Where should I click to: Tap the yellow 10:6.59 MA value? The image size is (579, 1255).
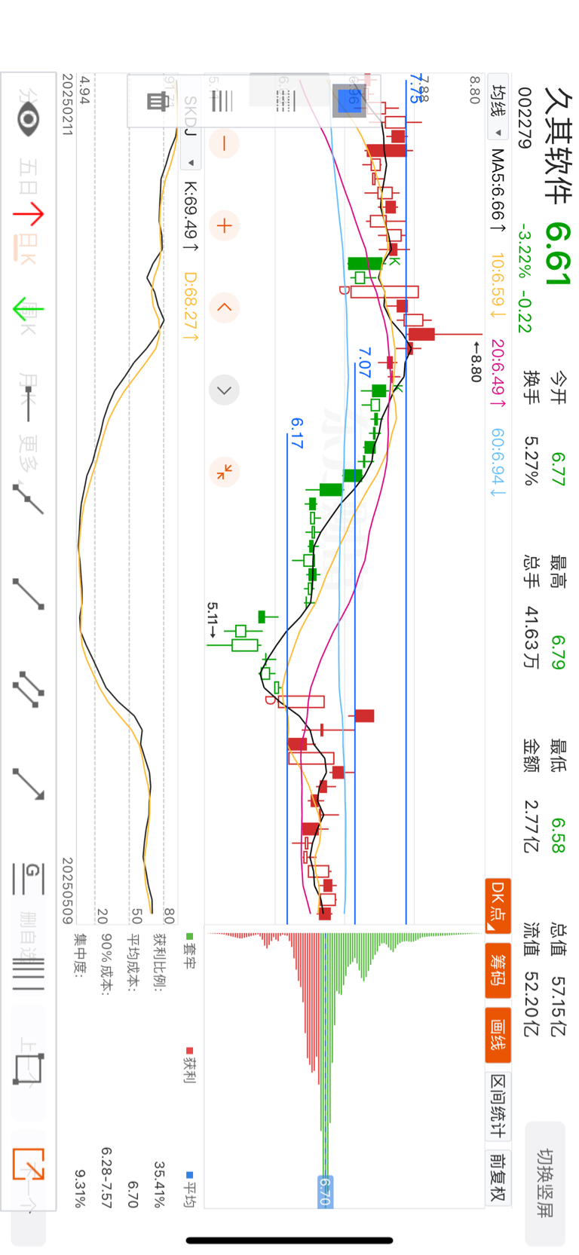tap(498, 286)
